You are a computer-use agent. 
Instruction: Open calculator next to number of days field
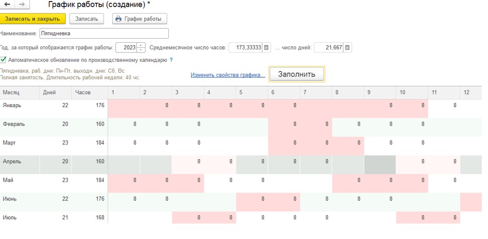[x=347, y=48]
